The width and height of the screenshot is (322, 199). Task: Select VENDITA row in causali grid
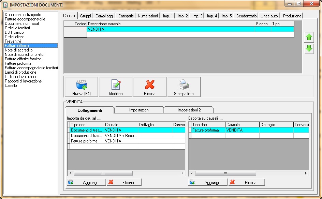point(179,29)
